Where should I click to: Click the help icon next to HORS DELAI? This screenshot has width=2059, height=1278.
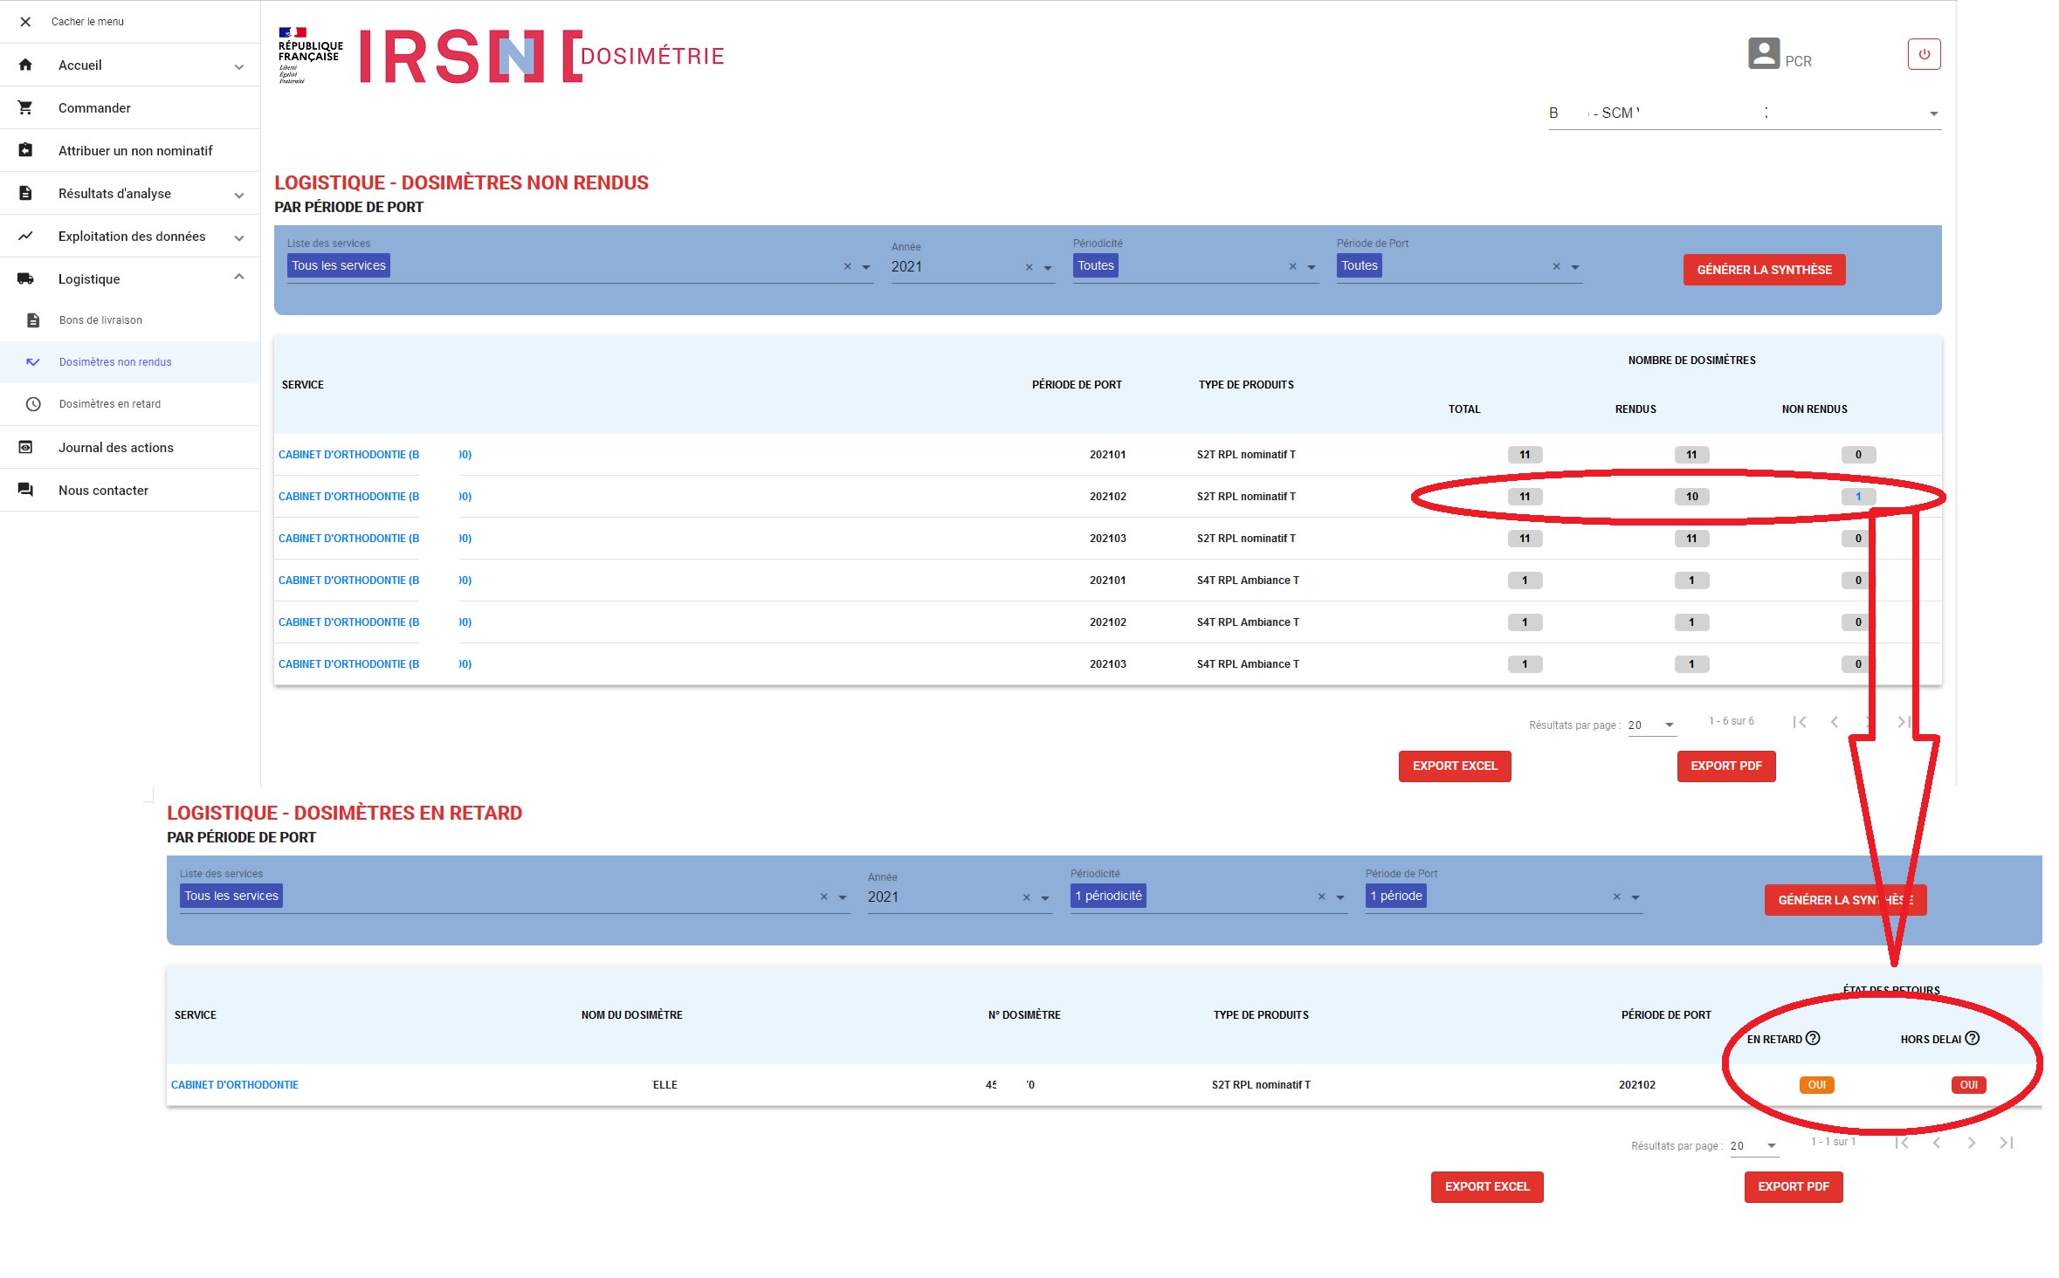1972,1038
